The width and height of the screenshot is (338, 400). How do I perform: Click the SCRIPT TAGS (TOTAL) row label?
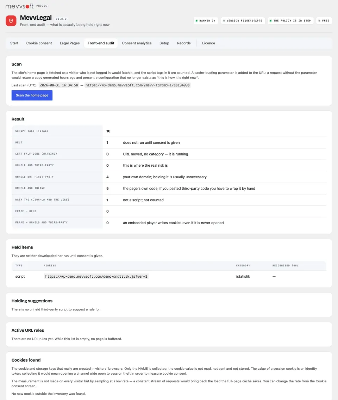point(32,131)
